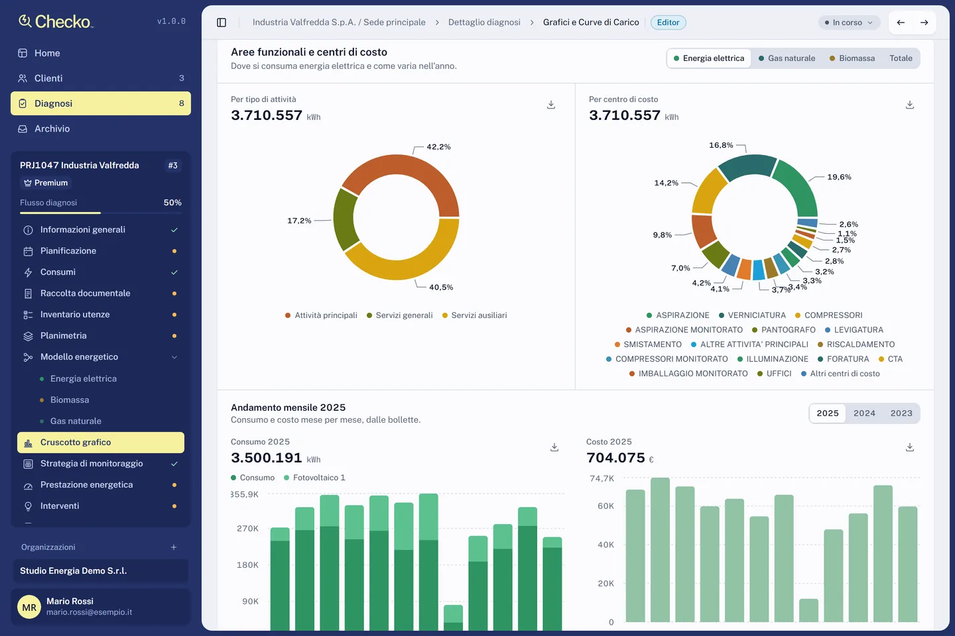This screenshot has height=636, width=955.
Task: Switch to Biomassa energy source
Action: 852,58
